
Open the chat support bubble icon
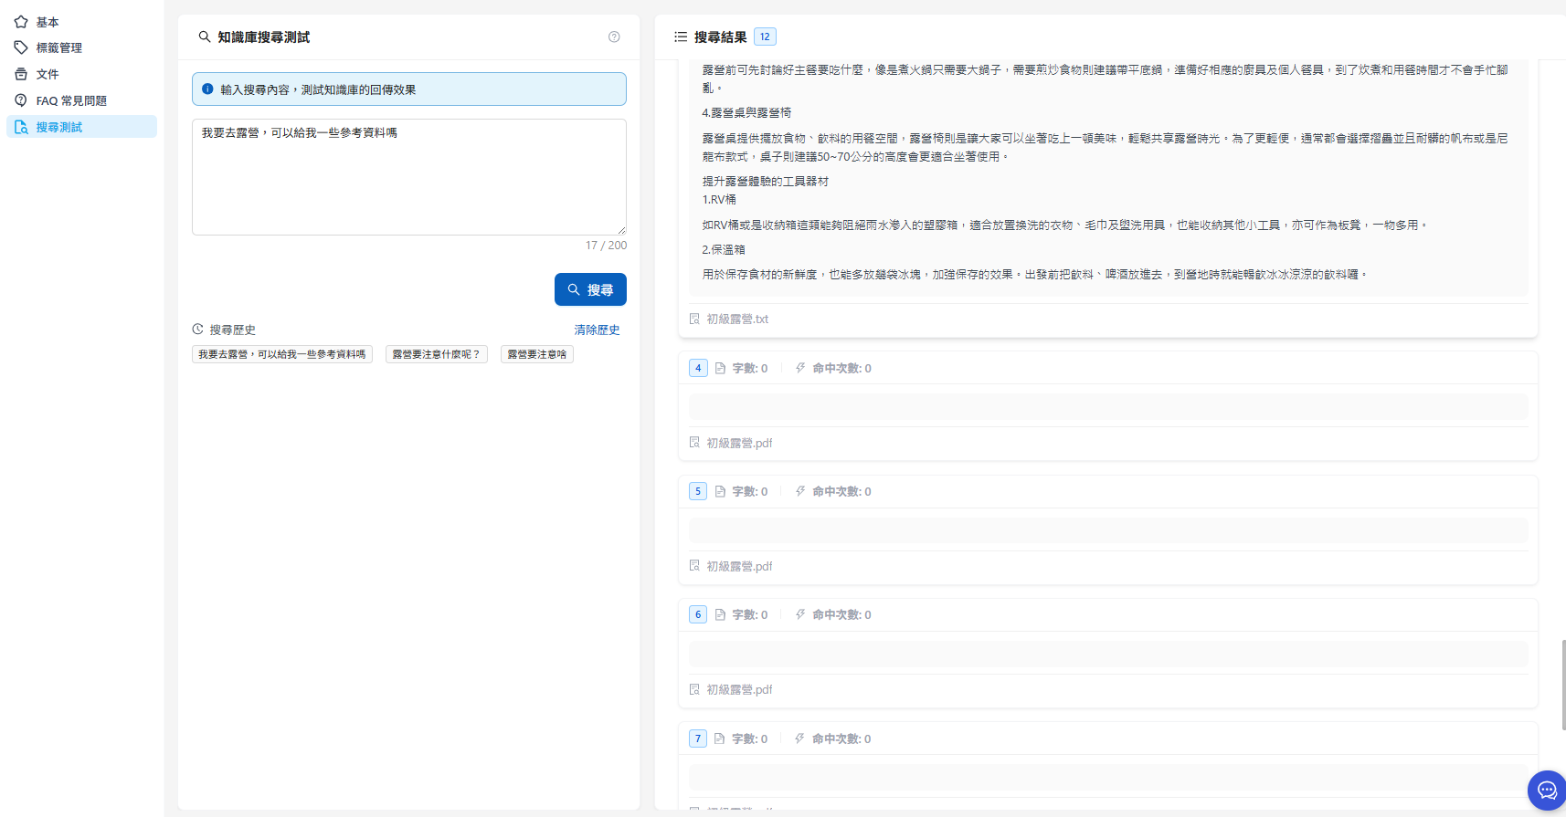(1546, 791)
